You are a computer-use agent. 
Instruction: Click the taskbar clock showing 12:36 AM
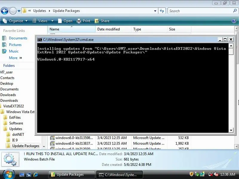click(x=228, y=175)
